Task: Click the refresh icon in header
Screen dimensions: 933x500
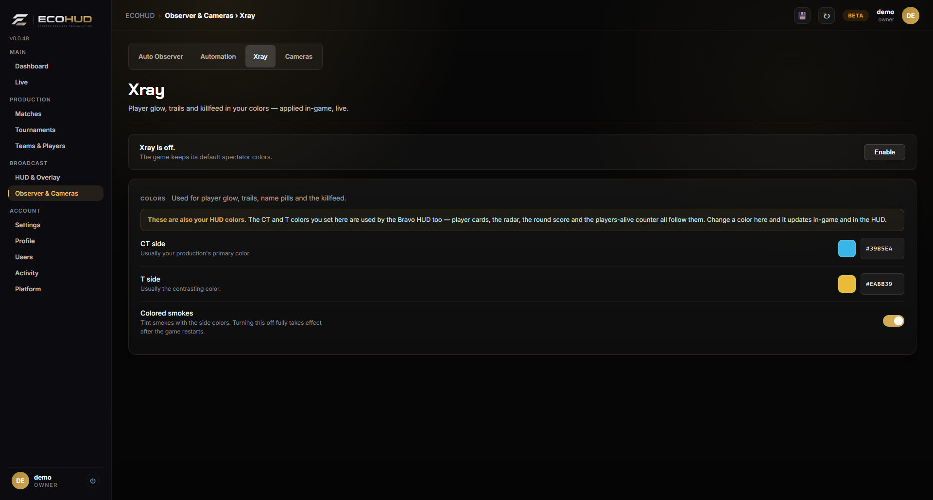Action: [827, 16]
